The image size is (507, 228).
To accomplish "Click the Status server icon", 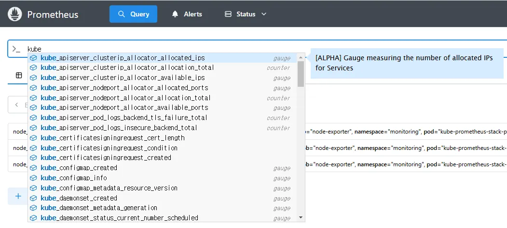I will click(228, 14).
